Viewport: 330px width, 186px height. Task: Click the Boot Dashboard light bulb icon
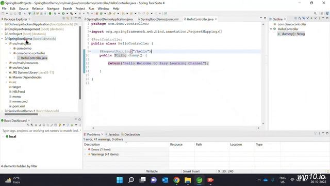pyautogui.click(x=60, y=125)
